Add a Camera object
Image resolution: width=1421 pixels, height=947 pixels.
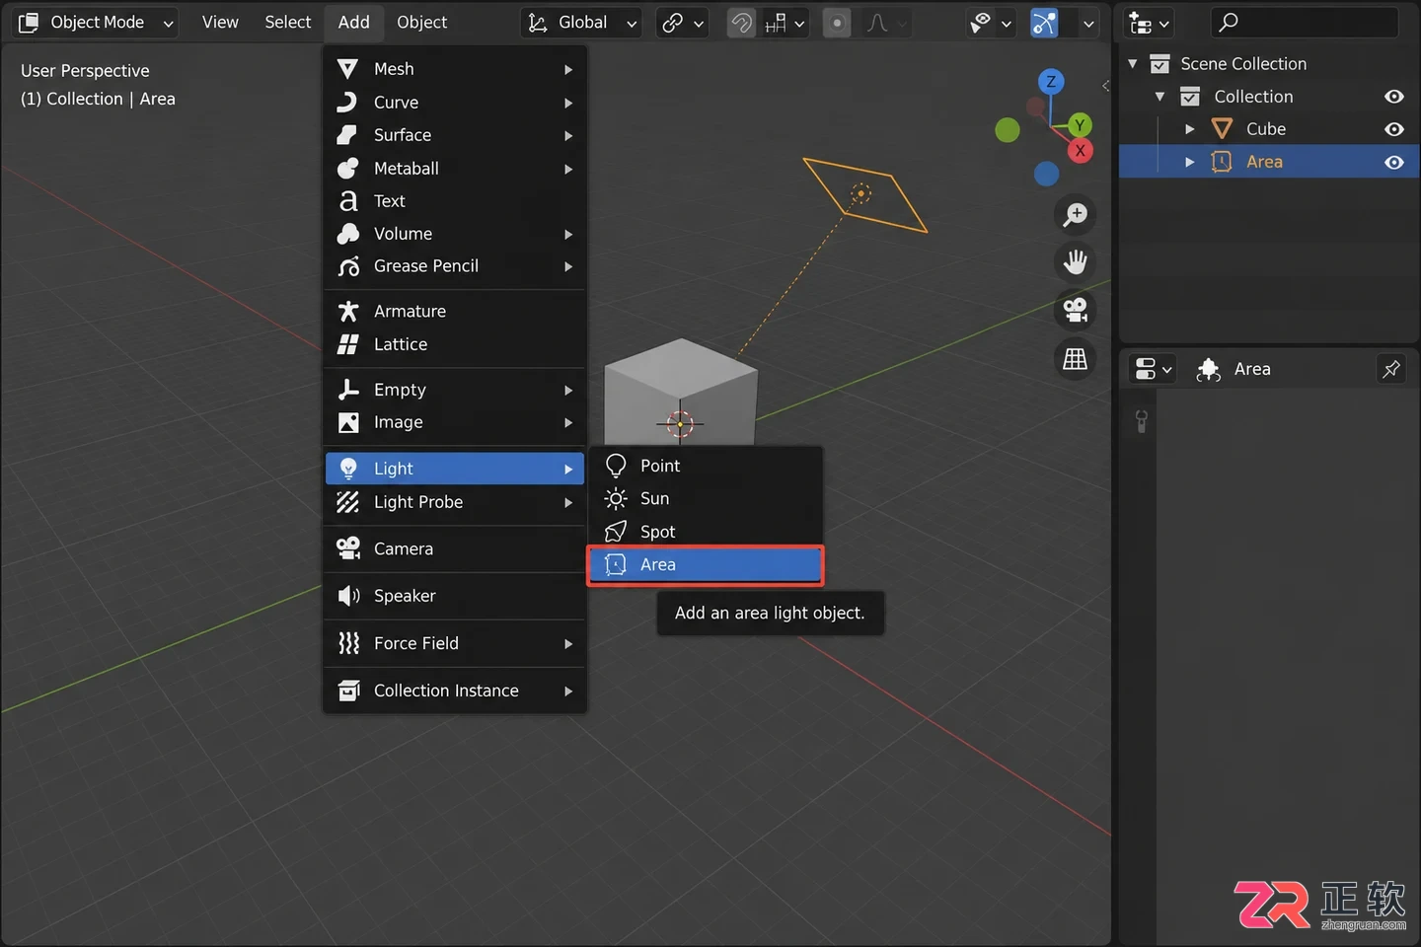tap(455, 548)
